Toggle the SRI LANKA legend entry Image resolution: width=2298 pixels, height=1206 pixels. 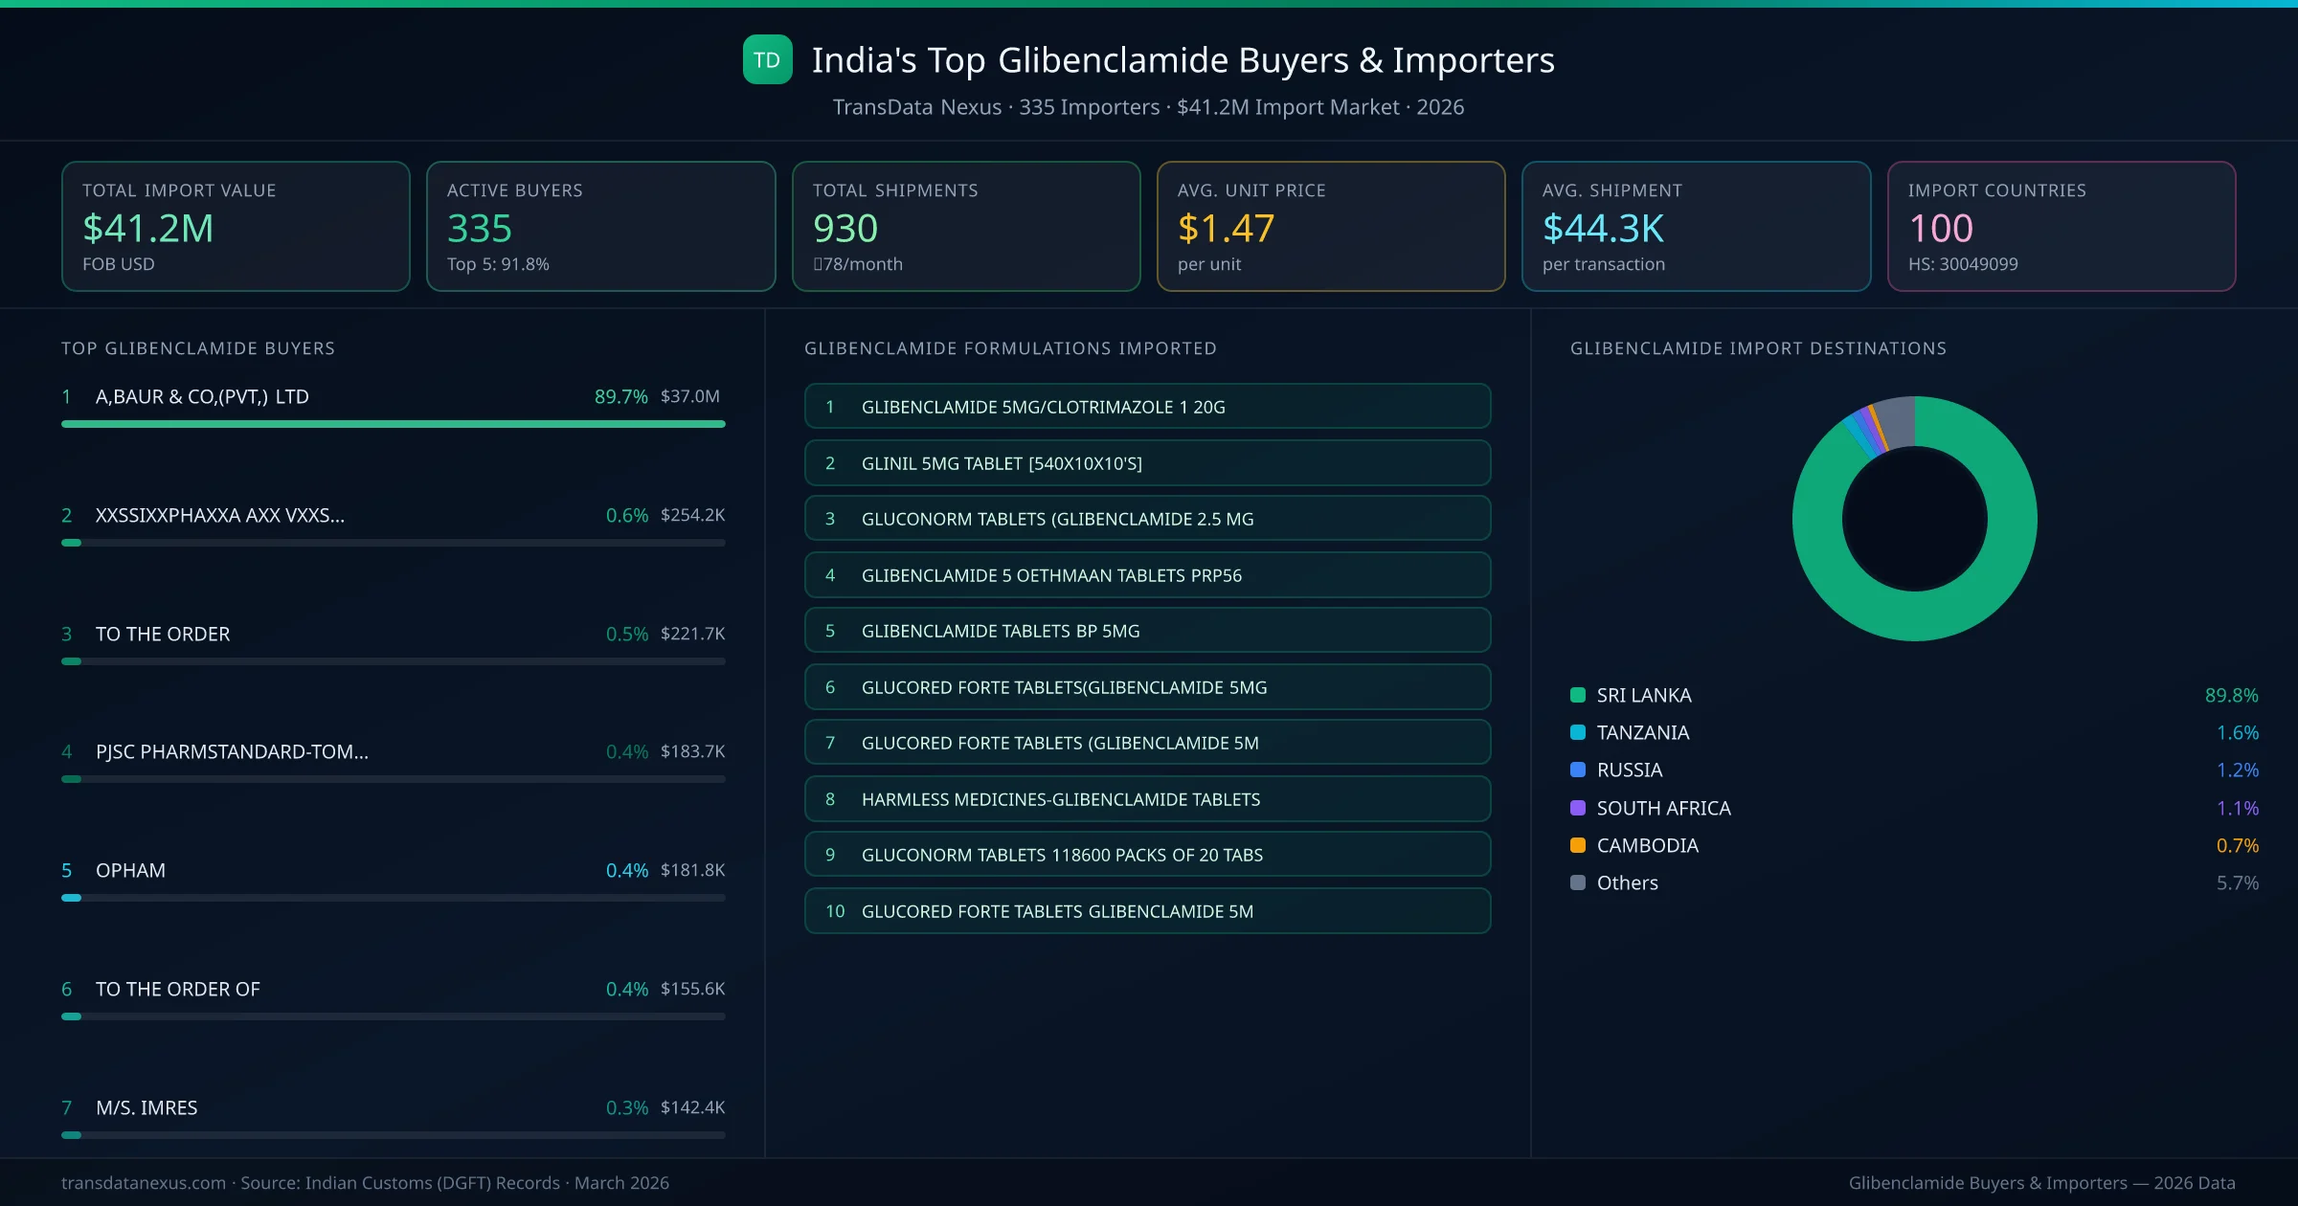click(x=1642, y=695)
